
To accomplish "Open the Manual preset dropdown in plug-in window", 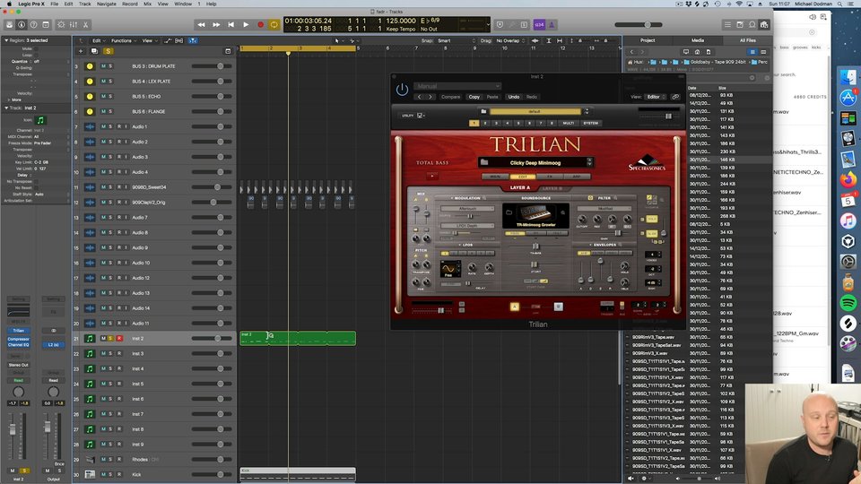I will [x=457, y=86].
